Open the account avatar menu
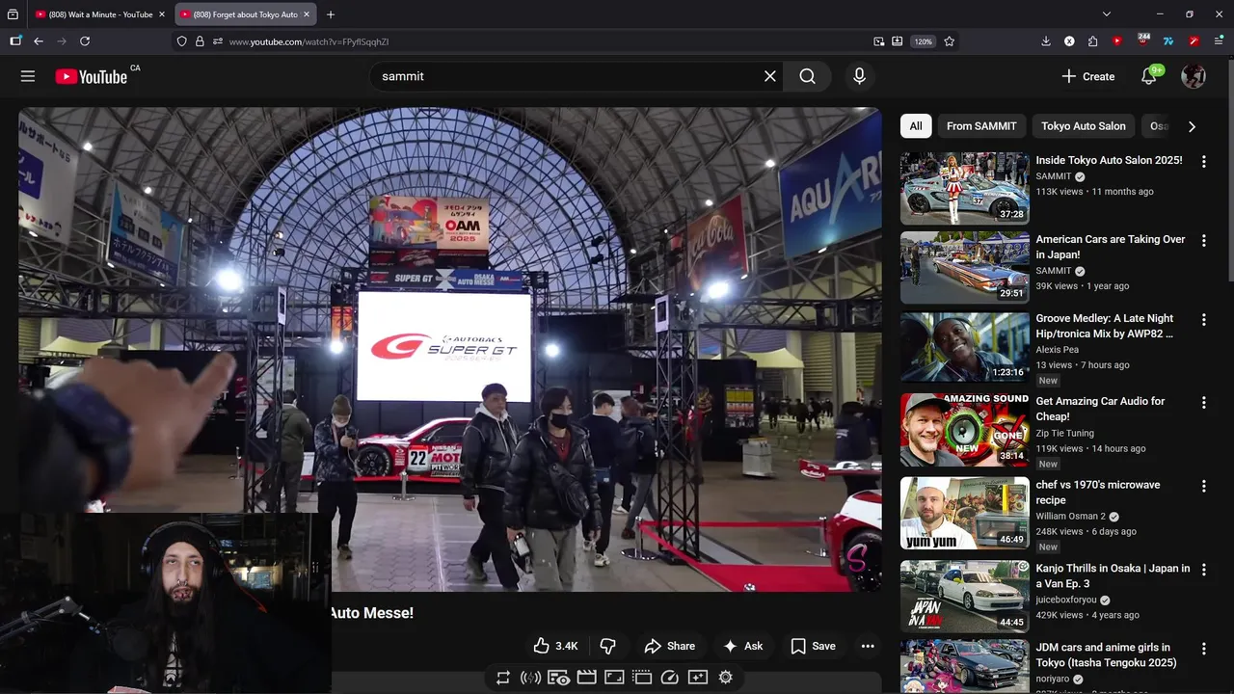1234x694 pixels. [x=1194, y=76]
